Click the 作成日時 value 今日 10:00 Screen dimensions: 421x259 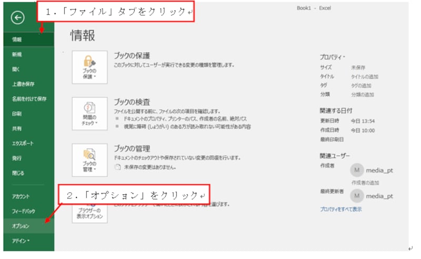point(363,131)
